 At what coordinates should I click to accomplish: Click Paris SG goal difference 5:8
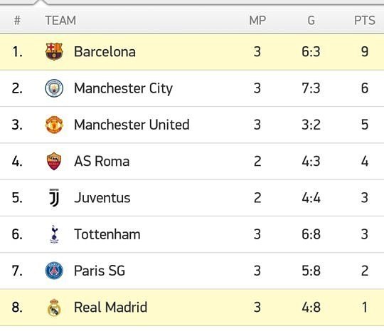(311, 271)
